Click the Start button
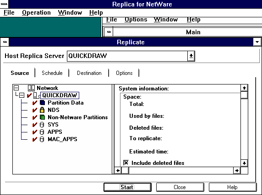This screenshot has width=262, height=195. point(127,187)
